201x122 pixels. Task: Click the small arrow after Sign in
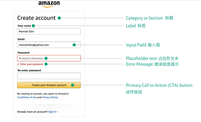click(58, 112)
